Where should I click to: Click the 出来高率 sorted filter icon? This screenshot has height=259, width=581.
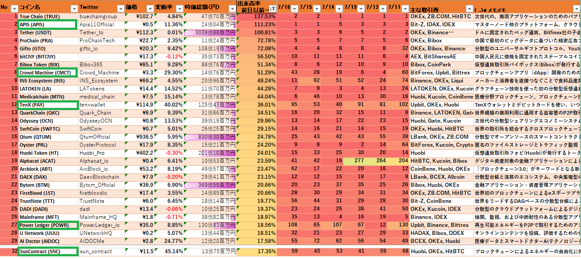(272, 8)
